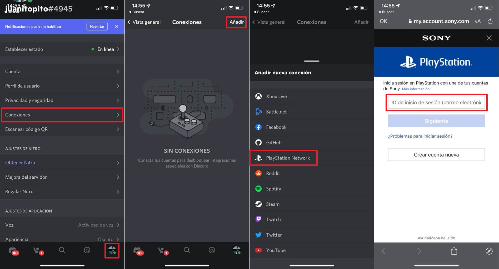Reload the Sony account page
The height and width of the screenshot is (269, 499).
490,21
